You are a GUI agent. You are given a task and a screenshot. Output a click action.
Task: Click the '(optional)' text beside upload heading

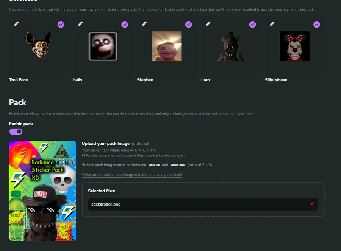click(141, 144)
